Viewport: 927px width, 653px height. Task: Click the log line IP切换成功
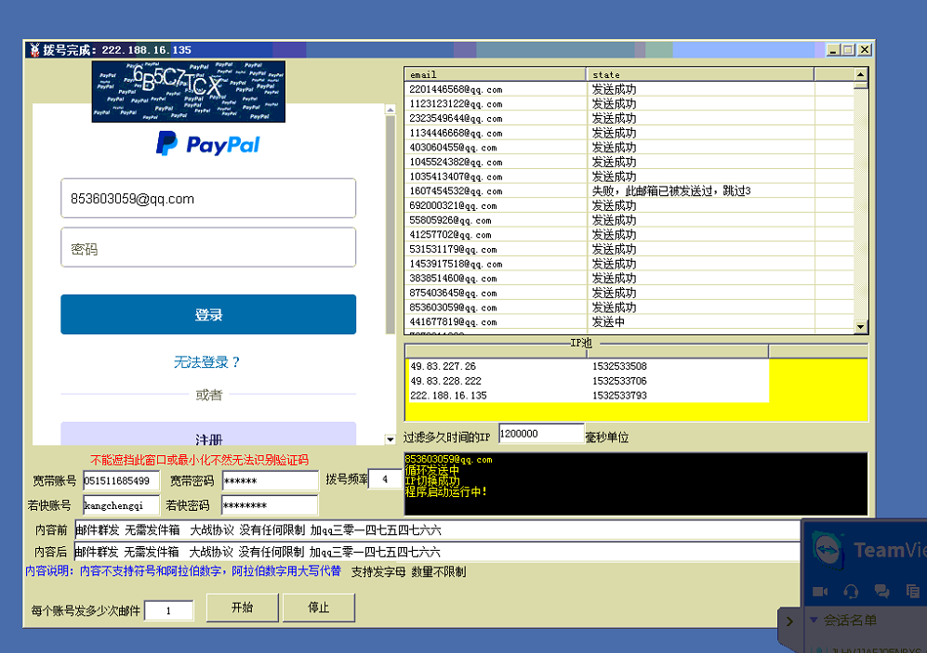pyautogui.click(x=432, y=481)
